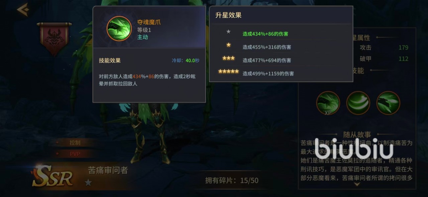Tap the 苦痛审问者 hero name

(108, 170)
